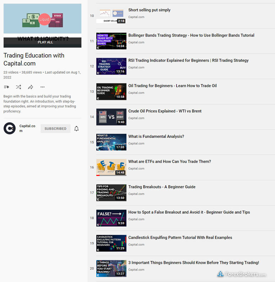The width and height of the screenshot is (275, 282).
Task: Click the ETF video thumbnail
Action: [111, 167]
